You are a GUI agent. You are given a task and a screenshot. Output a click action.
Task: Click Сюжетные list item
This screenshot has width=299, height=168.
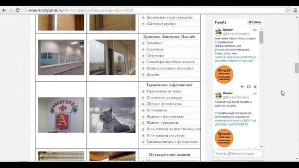tap(155, 56)
